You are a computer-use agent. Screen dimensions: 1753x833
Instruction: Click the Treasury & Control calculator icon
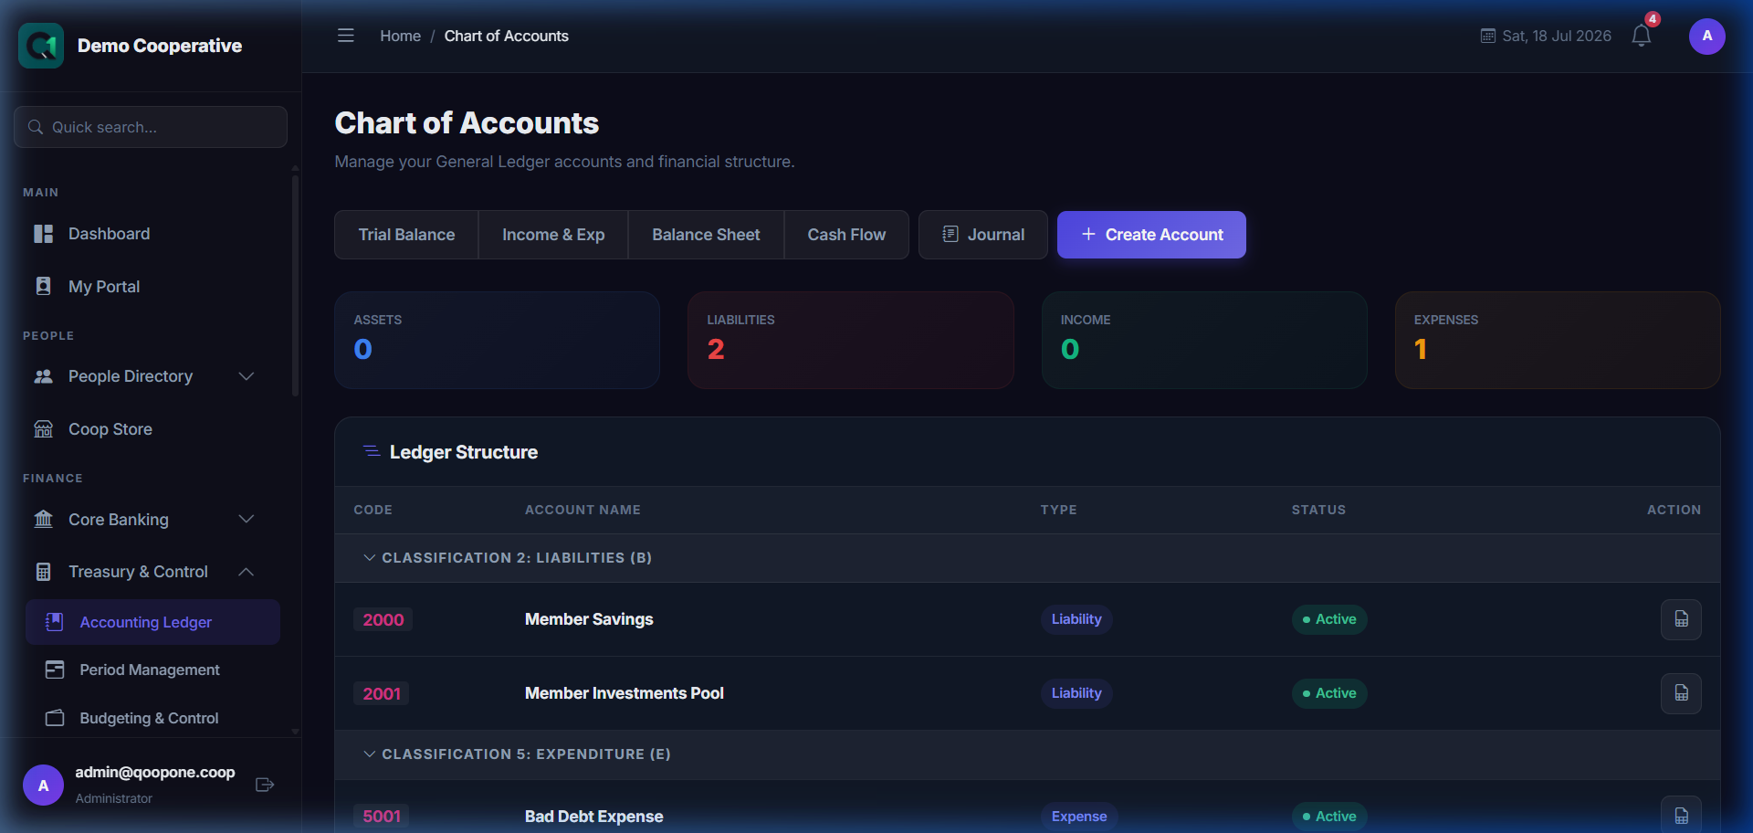(43, 572)
